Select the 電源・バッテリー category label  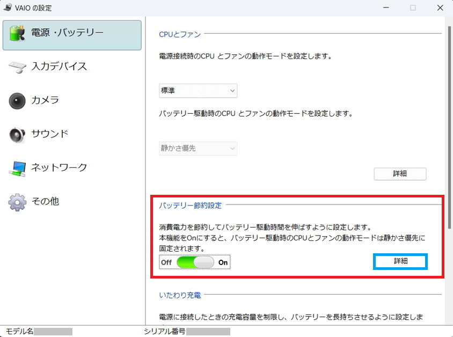67,33
